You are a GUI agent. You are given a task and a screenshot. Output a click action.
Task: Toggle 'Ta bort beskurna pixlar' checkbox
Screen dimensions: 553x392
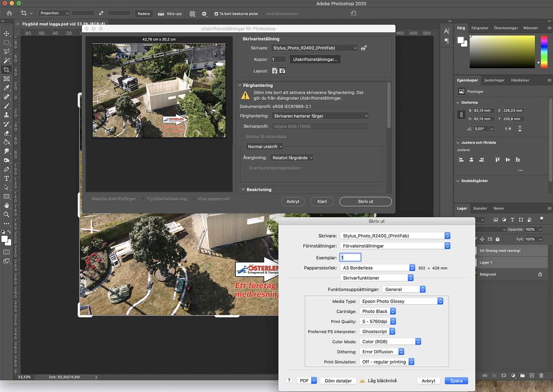pos(216,14)
